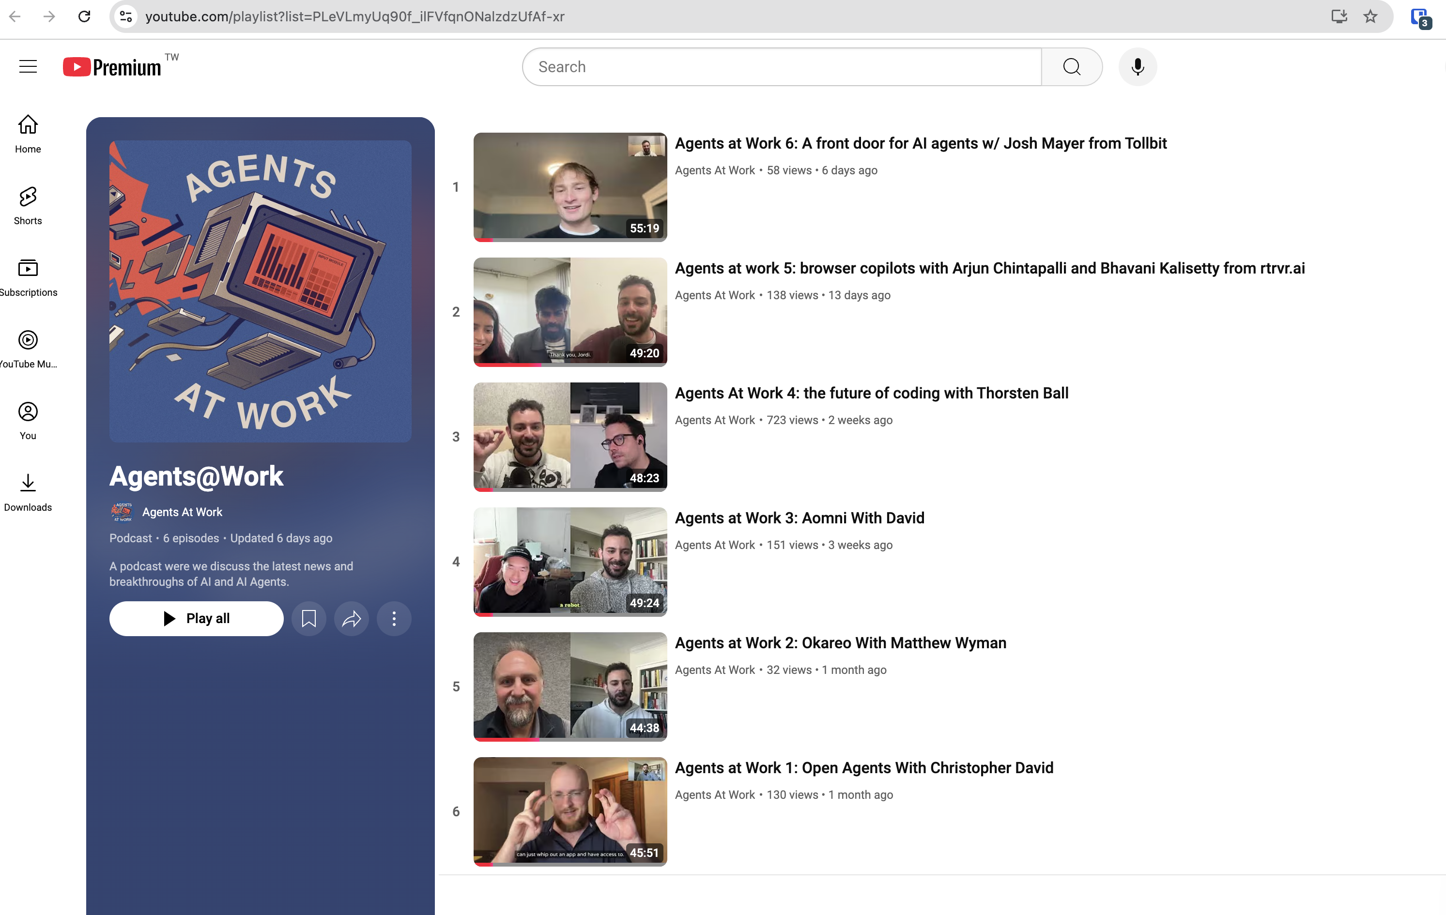Screen dimensions: 1446x915
Task: Open playlist three-dot more actions menu
Action: tap(394, 618)
